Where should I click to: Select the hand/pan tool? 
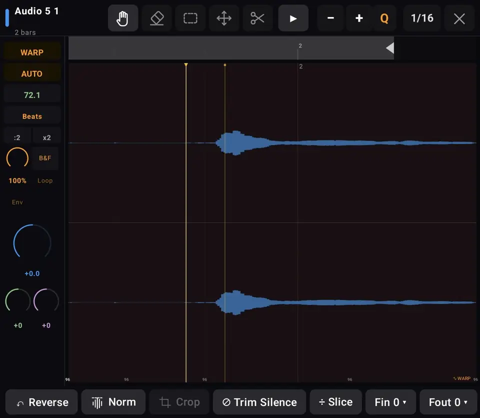click(x=123, y=18)
